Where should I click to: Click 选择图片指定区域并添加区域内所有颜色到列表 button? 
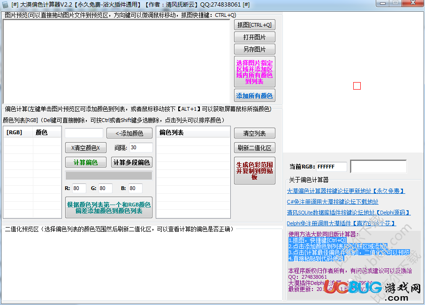point(255,72)
